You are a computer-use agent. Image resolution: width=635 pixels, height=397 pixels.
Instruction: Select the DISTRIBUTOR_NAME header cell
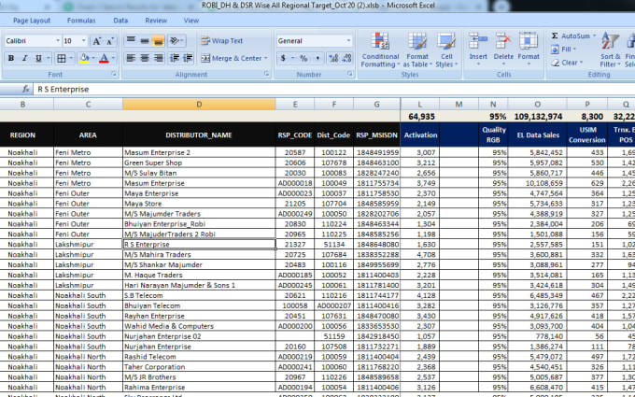click(x=199, y=135)
